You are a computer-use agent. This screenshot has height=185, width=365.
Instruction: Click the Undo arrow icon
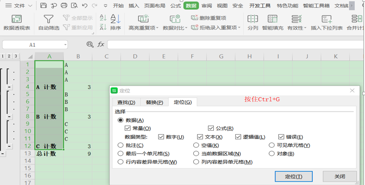pyautogui.click(x=85, y=5)
